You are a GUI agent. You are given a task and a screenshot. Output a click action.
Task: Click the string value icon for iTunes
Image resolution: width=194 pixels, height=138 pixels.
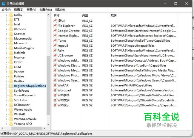(55, 40)
